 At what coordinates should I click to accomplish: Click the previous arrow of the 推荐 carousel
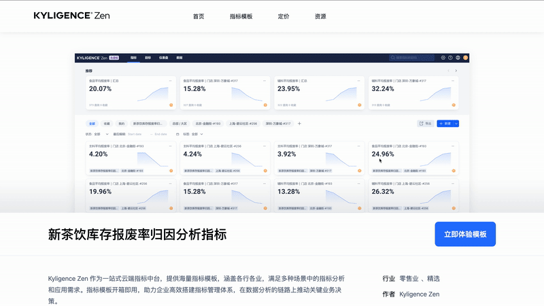point(448,71)
